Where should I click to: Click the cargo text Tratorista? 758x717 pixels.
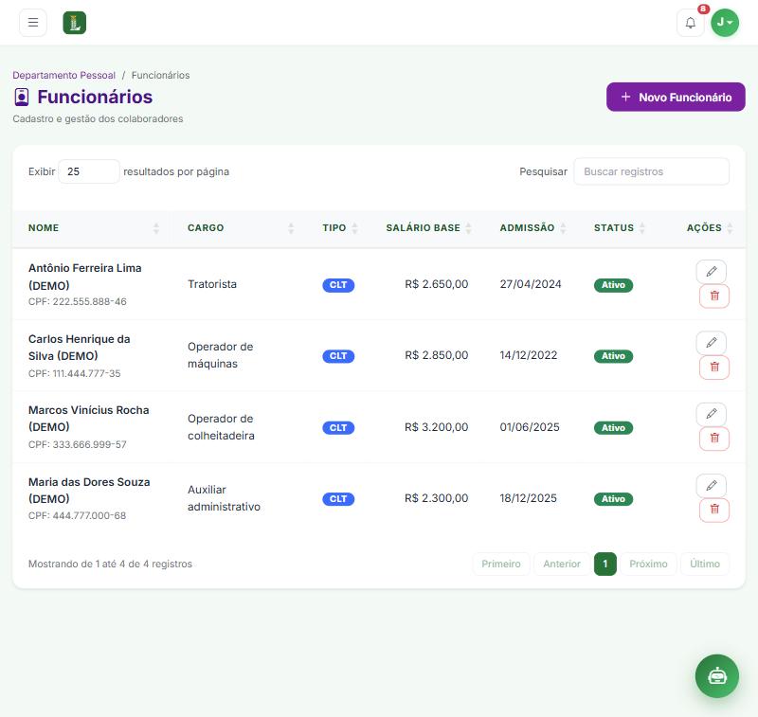click(212, 284)
